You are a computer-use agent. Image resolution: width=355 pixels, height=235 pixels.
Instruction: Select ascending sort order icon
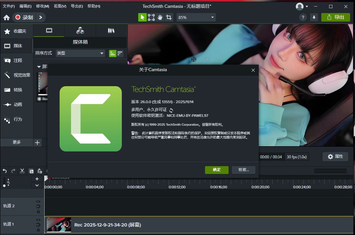[113, 54]
